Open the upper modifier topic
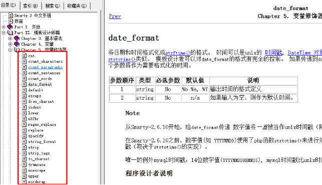This screenshot has width=322, height=185. pyautogui.click(x=34, y=176)
